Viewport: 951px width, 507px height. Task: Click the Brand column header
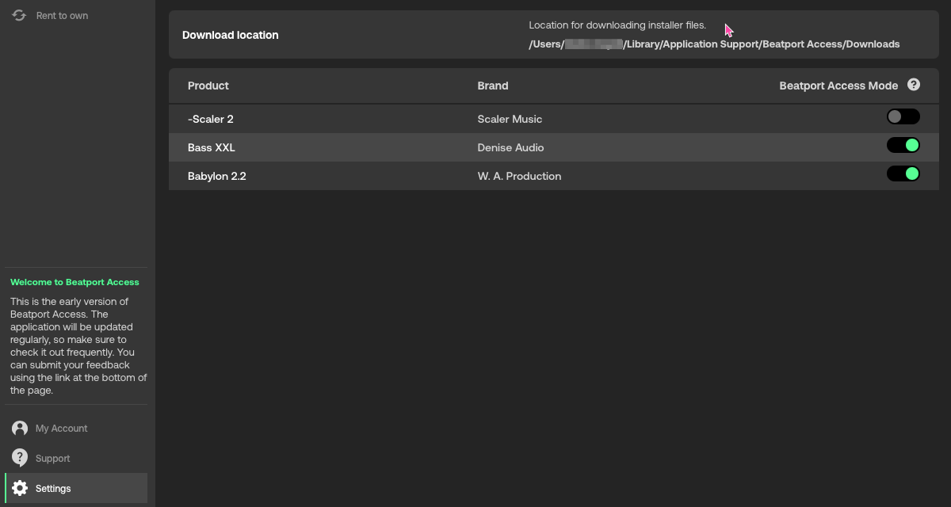pos(492,86)
